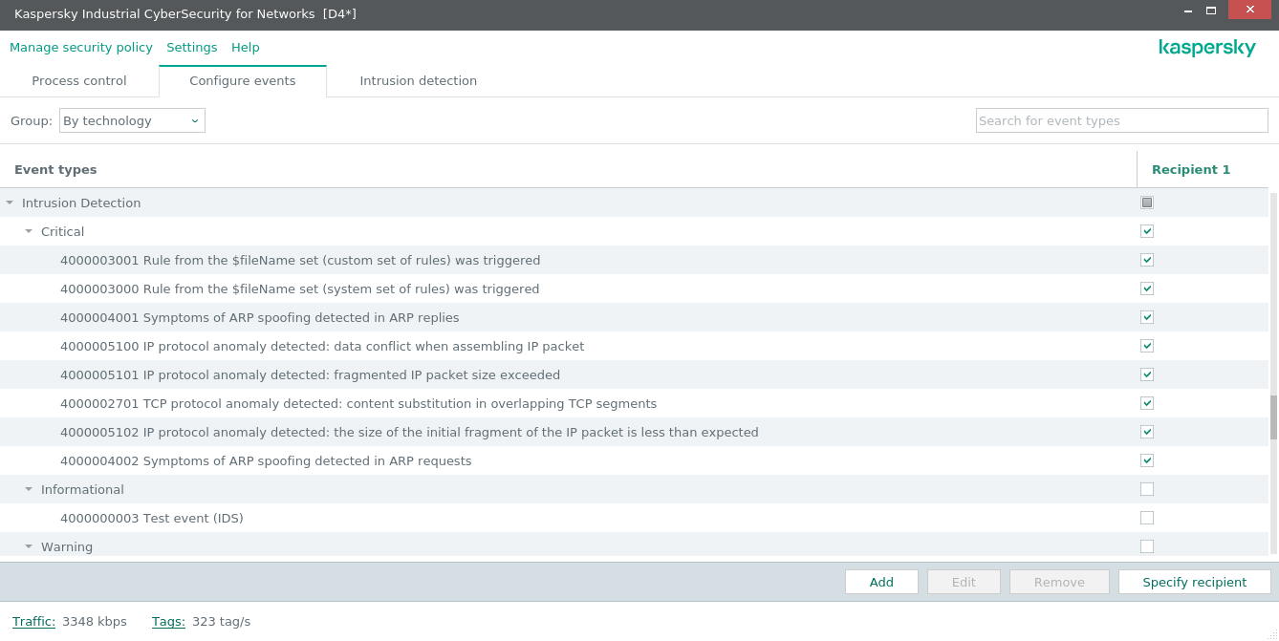The width and height of the screenshot is (1279, 641).
Task: Click the Add button
Action: [x=881, y=582]
